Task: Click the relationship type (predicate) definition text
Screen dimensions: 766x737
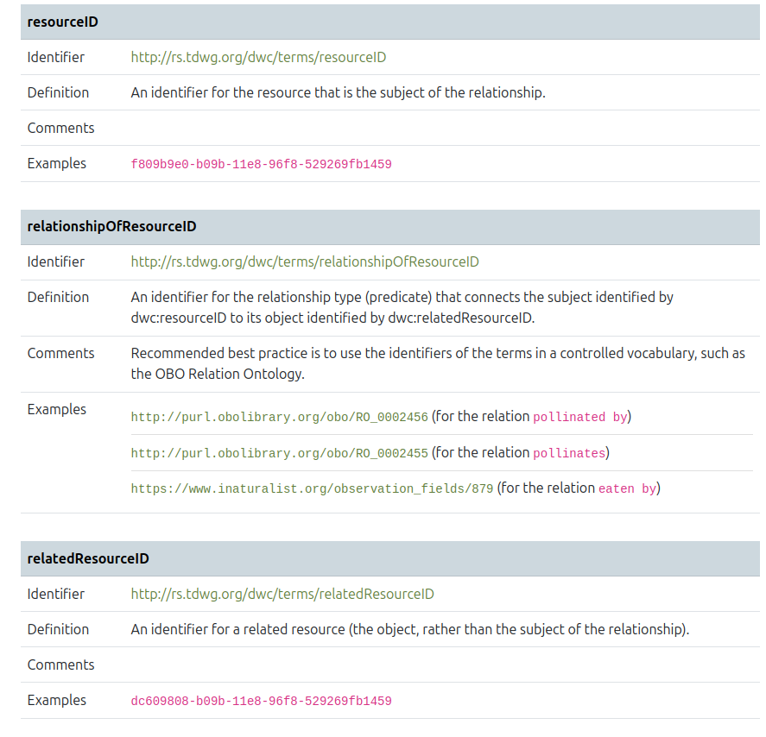Action: (x=402, y=307)
